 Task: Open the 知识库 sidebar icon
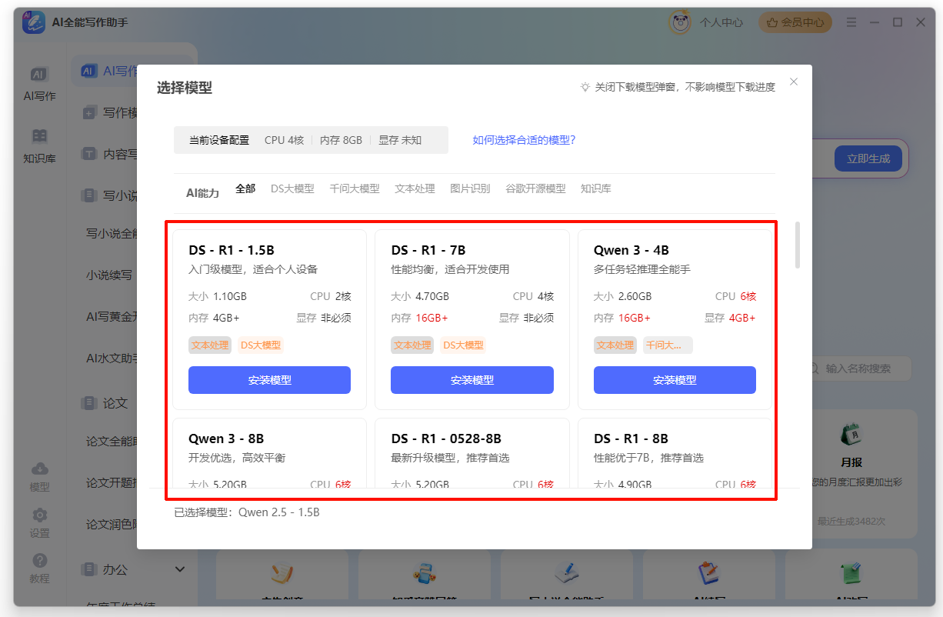(39, 137)
